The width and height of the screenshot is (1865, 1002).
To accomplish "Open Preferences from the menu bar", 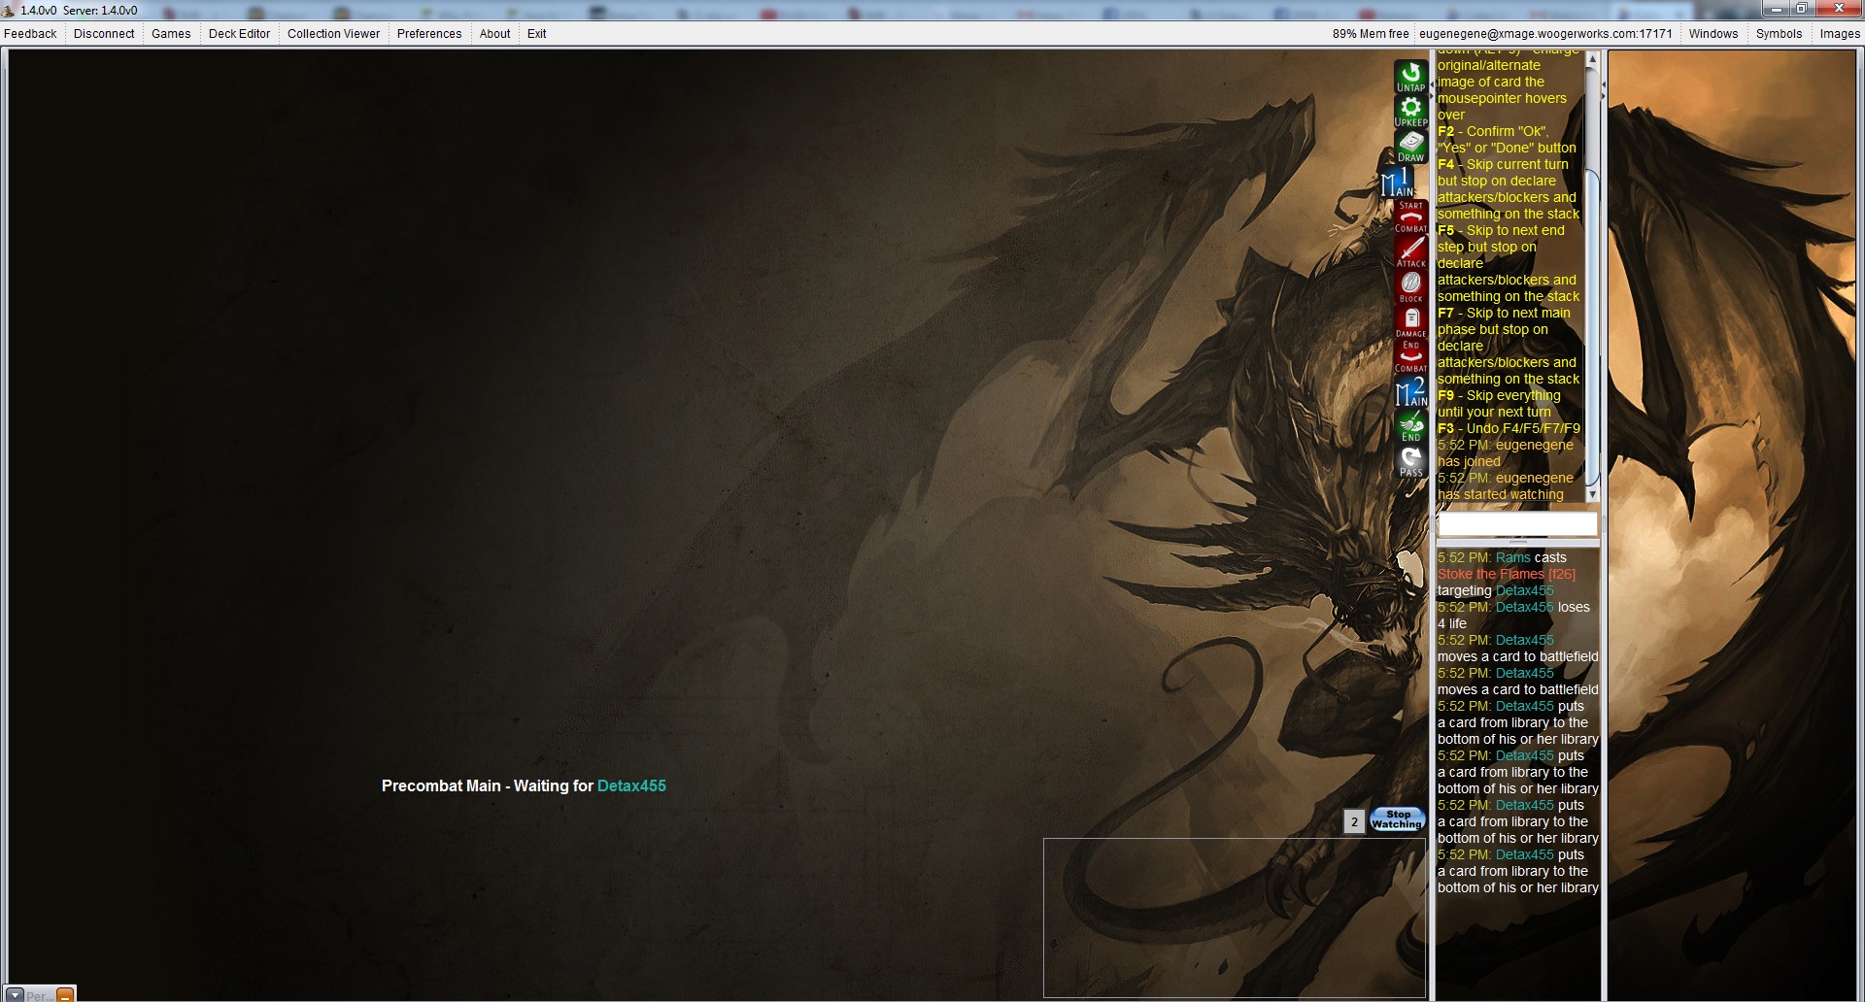I will coord(429,34).
